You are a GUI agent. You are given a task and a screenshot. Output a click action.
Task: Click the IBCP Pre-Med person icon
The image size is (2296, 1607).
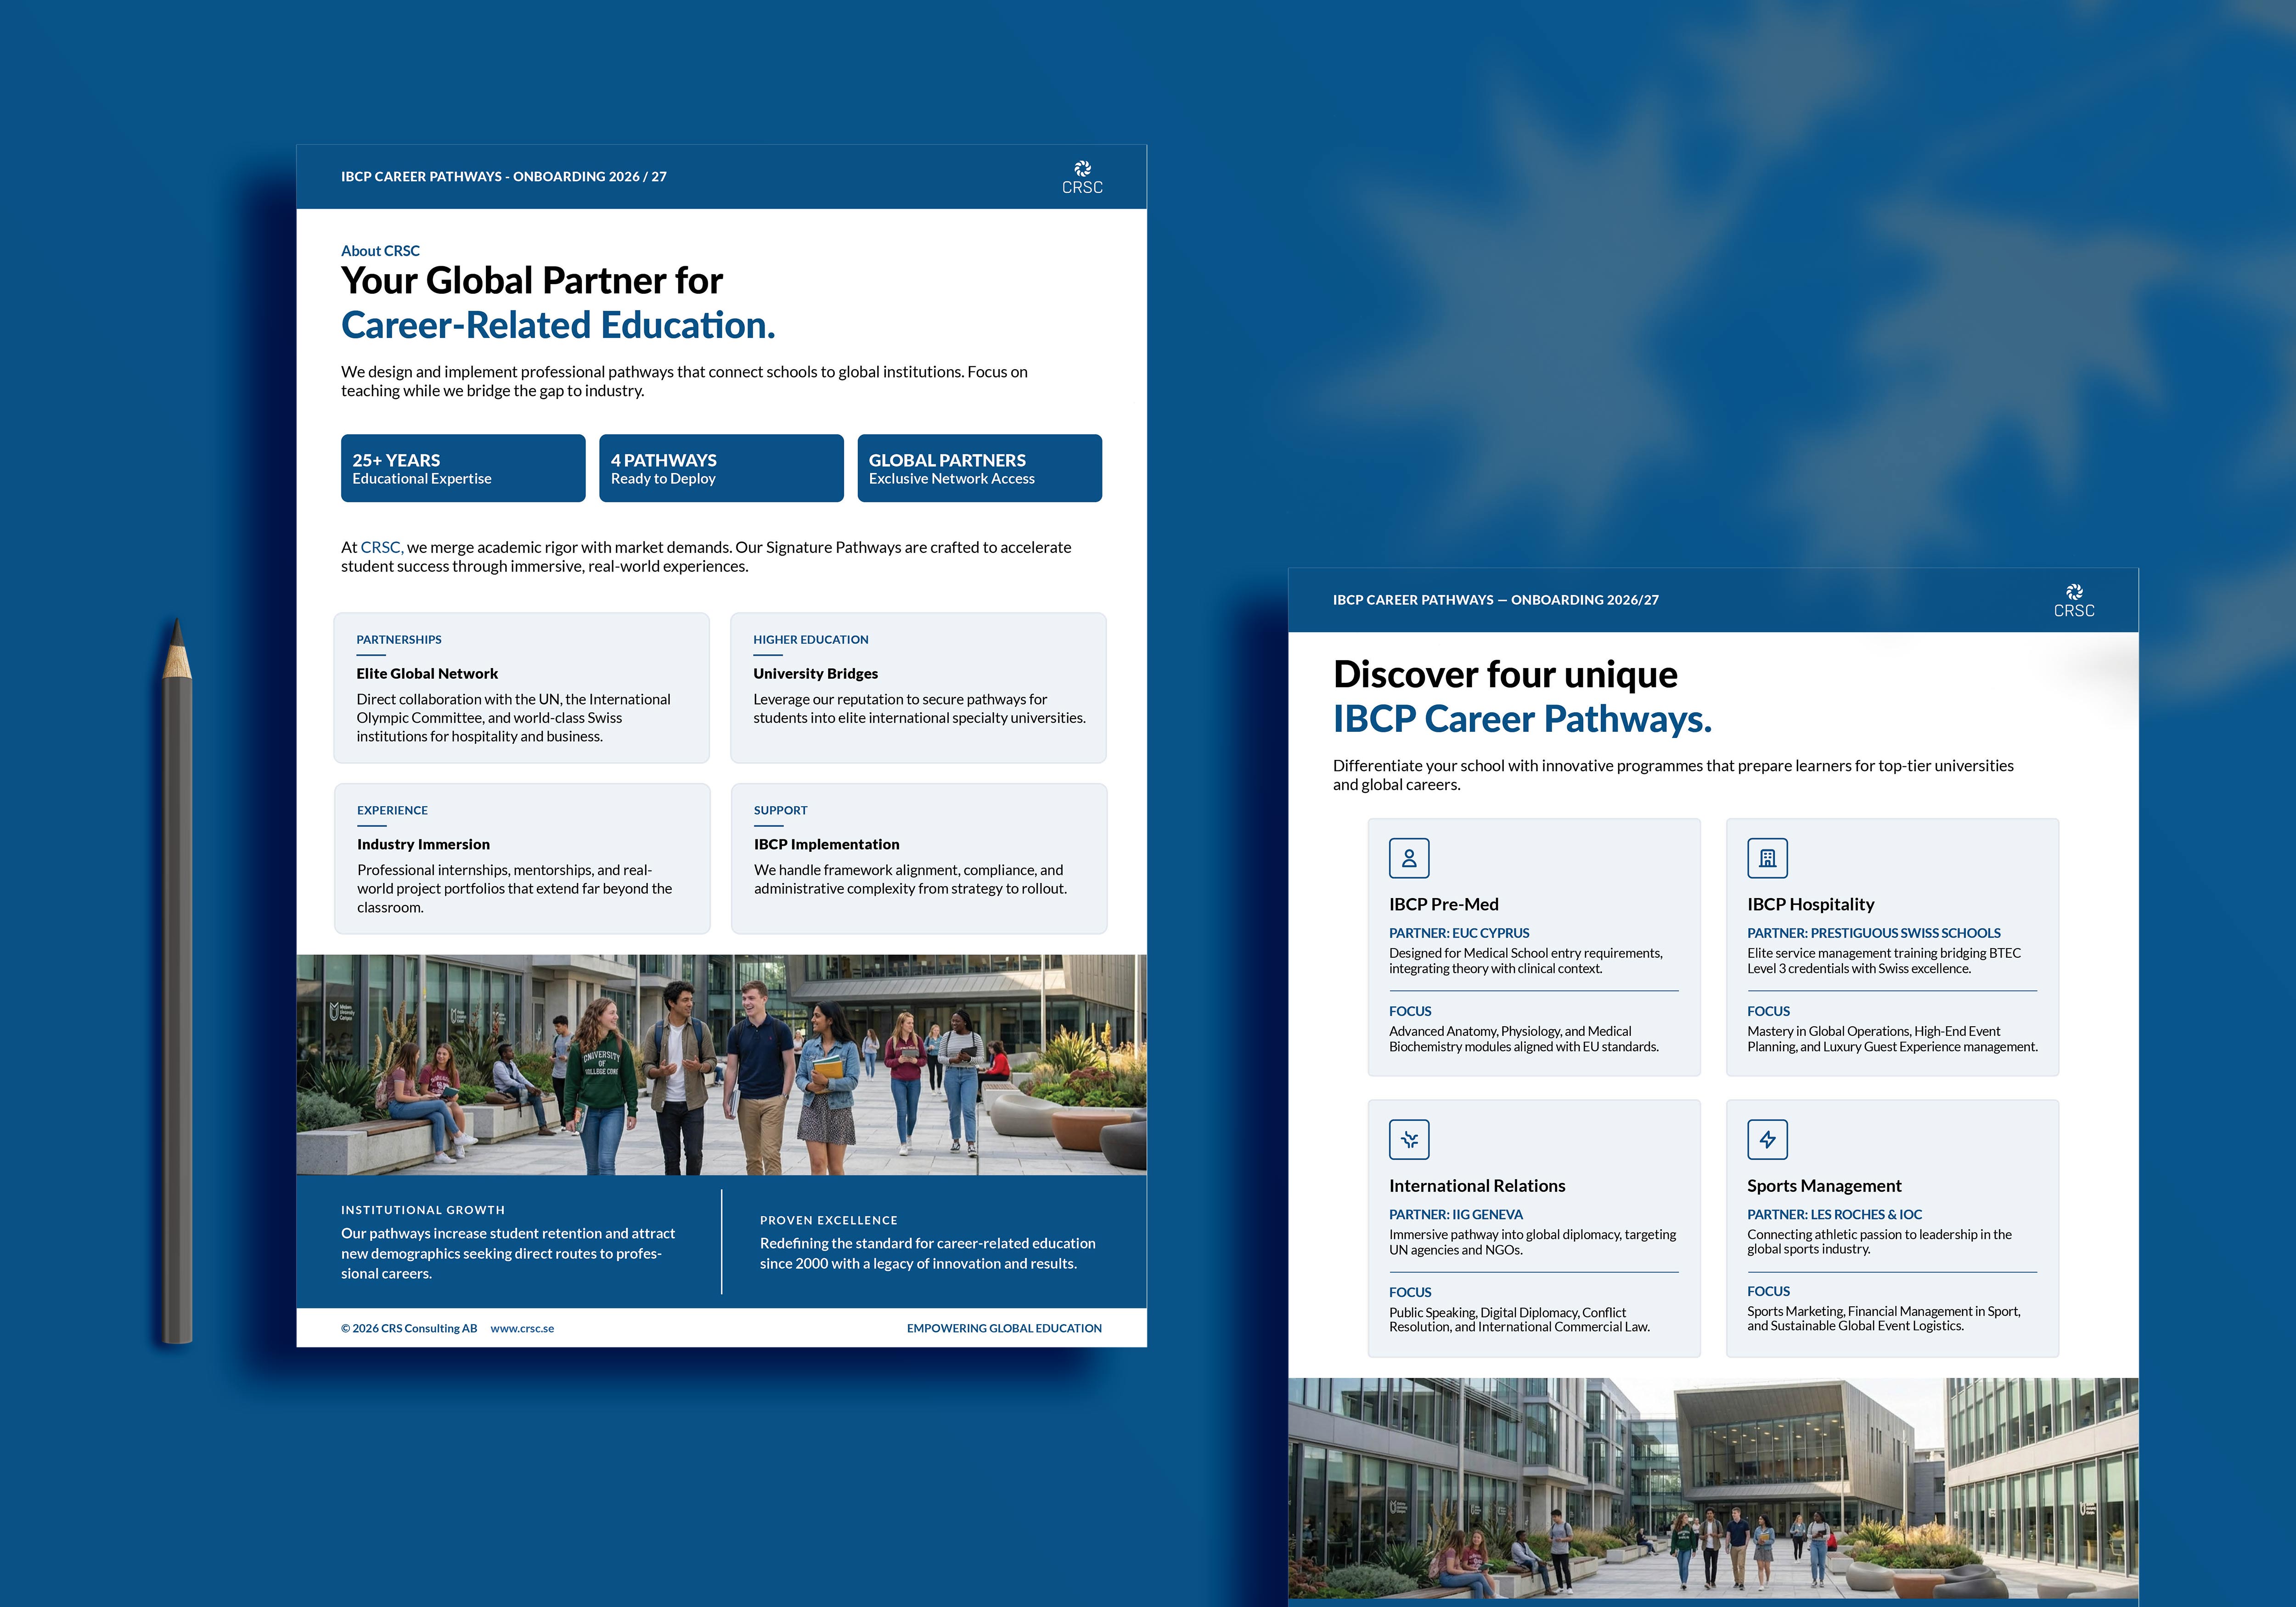[1409, 858]
